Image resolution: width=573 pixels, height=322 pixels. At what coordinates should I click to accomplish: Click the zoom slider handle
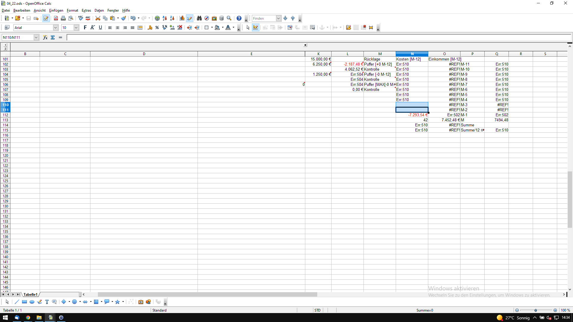536,310
